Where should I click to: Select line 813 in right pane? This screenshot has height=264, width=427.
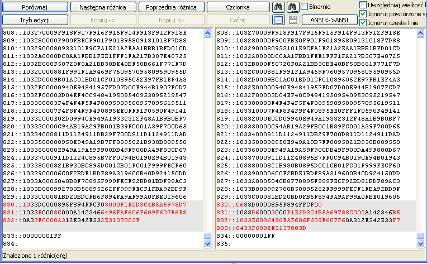click(x=309, y=72)
